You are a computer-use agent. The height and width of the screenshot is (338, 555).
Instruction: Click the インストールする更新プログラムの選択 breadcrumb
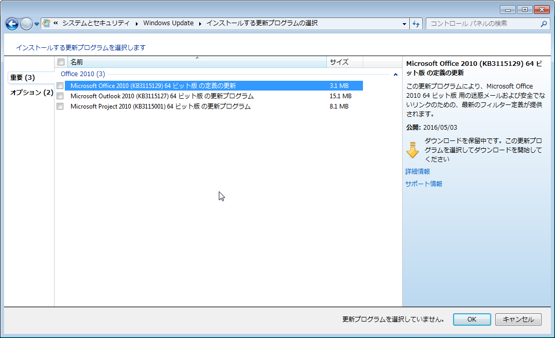[x=262, y=23]
